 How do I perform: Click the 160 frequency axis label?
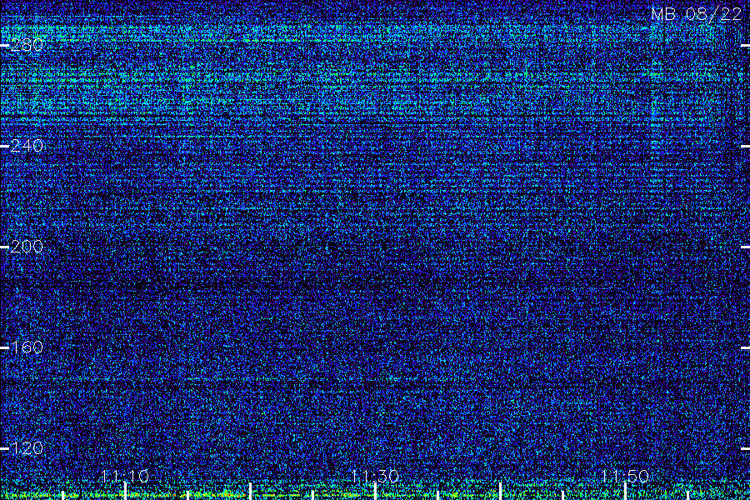click(27, 347)
